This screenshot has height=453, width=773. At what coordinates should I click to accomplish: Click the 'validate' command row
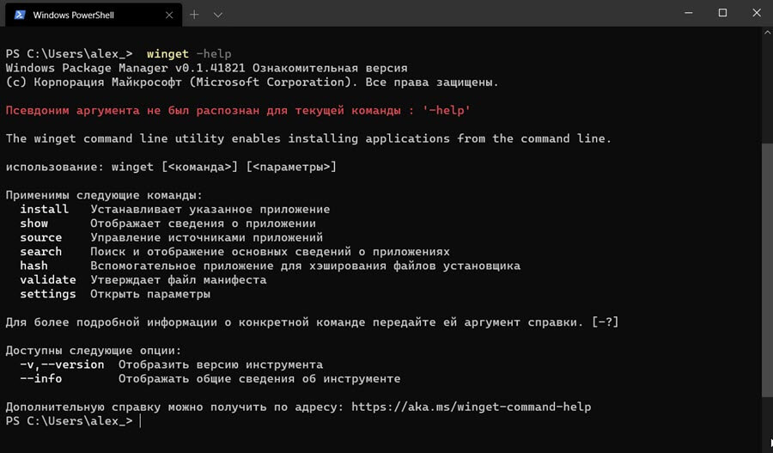click(x=143, y=280)
